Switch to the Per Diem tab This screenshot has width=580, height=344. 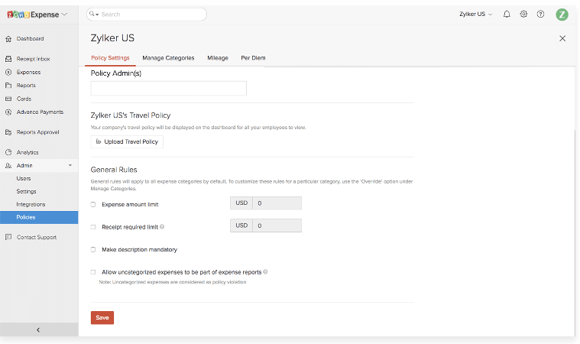pyautogui.click(x=253, y=58)
